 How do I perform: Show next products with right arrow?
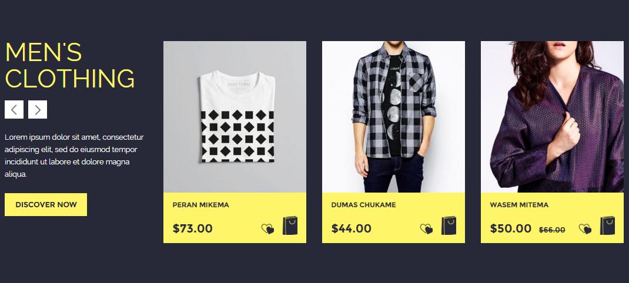tap(38, 109)
